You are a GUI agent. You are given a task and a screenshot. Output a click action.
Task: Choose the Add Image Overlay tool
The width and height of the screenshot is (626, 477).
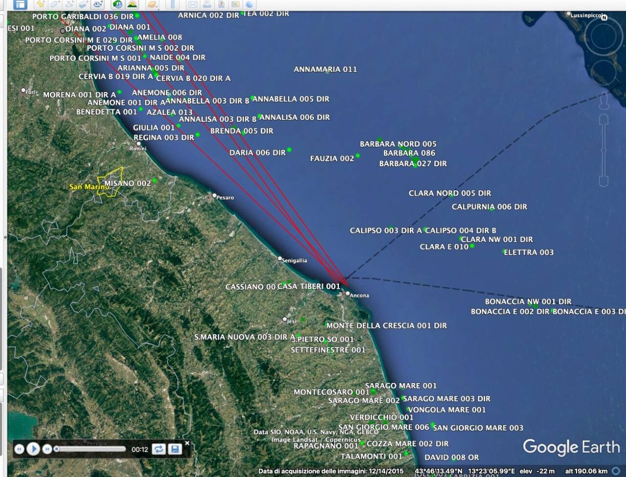click(x=84, y=4)
